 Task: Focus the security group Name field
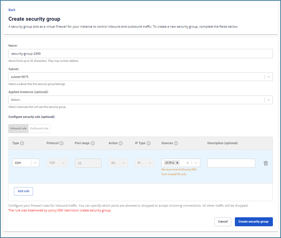(x=140, y=54)
